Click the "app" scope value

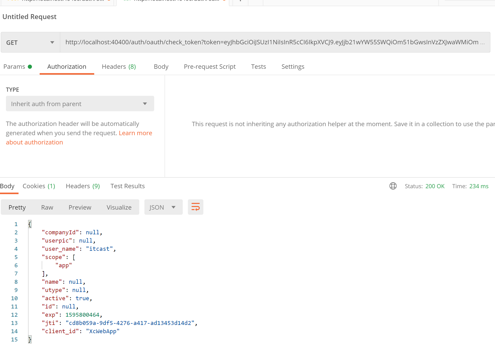(x=64, y=265)
